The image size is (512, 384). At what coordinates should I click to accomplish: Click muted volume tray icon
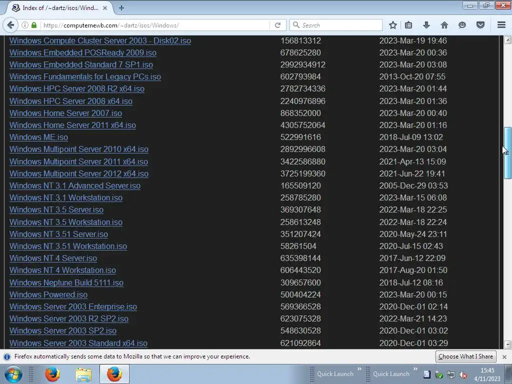point(462,375)
